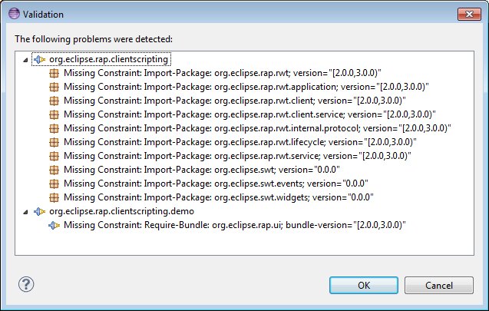Select the org.eclipse.swt; version="0.0.0" row
Viewport: 489px width, 311px height.
coord(201,170)
